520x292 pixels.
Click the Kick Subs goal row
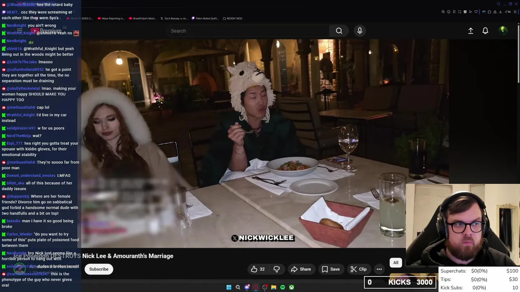pos(479,288)
